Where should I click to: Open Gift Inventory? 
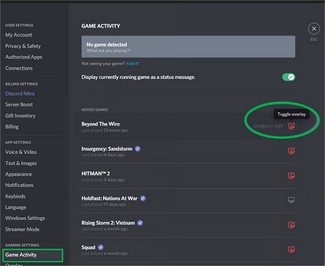point(20,115)
